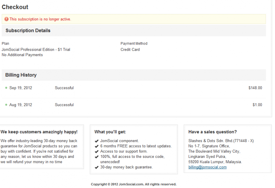Click the Successful status for Aug 19

pyautogui.click(x=64, y=105)
